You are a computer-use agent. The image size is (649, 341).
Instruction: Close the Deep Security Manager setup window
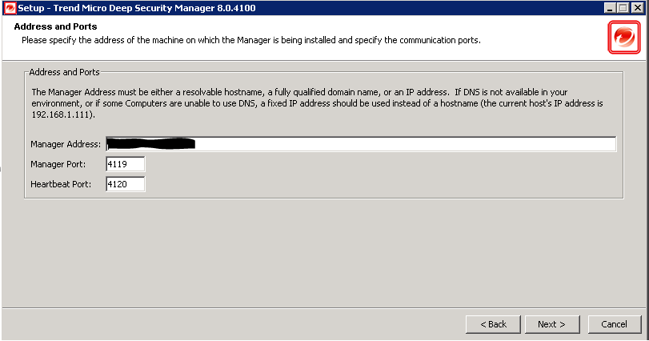[x=638, y=8]
